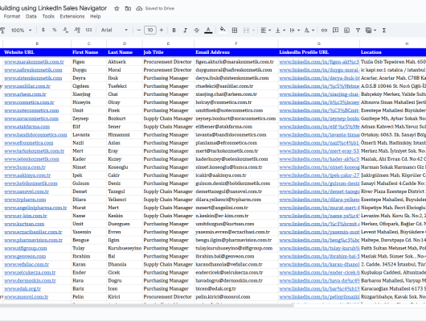Viewport: 426px width, 322px height.
Task: Click the functions sigma icon
Action: coord(384,31)
